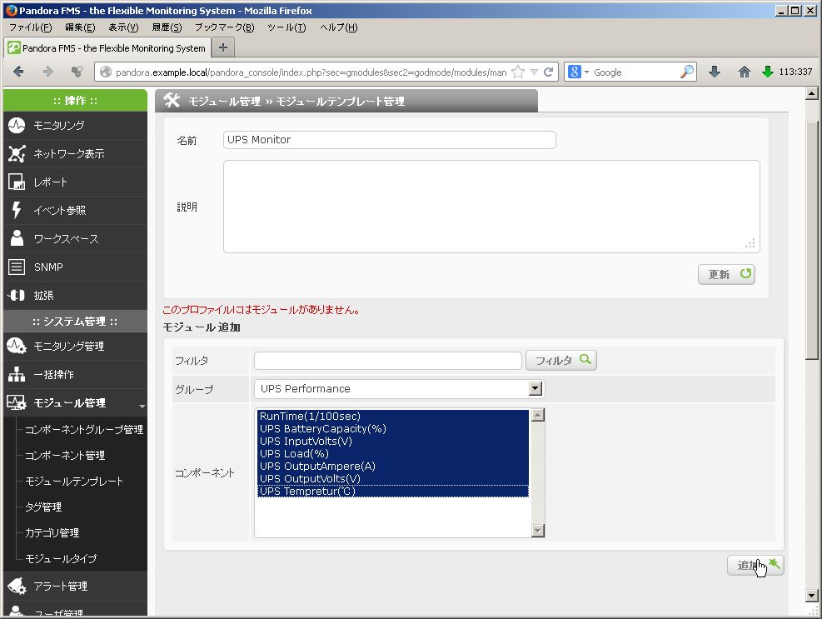Open the アラート管理 bell icon
This screenshot has width=822, height=619.
(17, 586)
